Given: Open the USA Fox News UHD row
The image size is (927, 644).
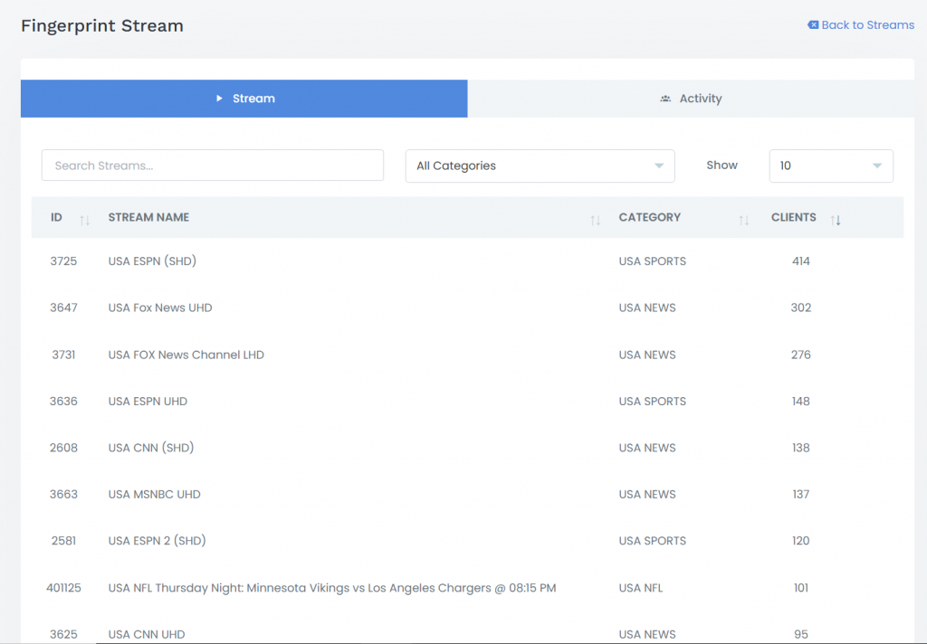Looking at the screenshot, I should (x=160, y=308).
